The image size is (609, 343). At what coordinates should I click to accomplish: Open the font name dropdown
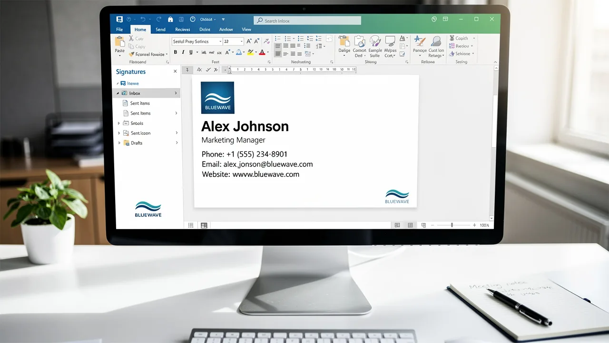click(x=220, y=41)
